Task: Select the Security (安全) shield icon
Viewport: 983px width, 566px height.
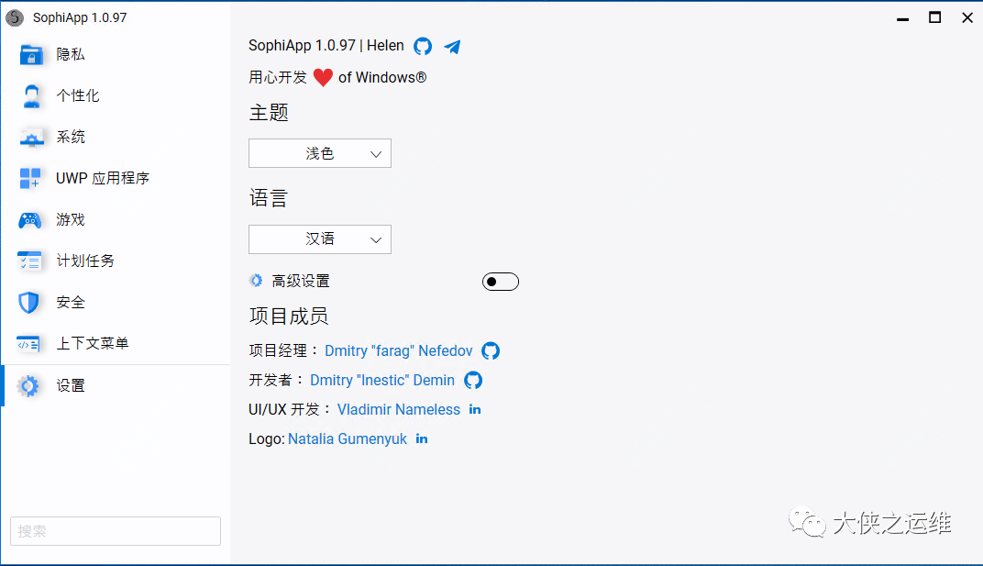Action: (28, 303)
